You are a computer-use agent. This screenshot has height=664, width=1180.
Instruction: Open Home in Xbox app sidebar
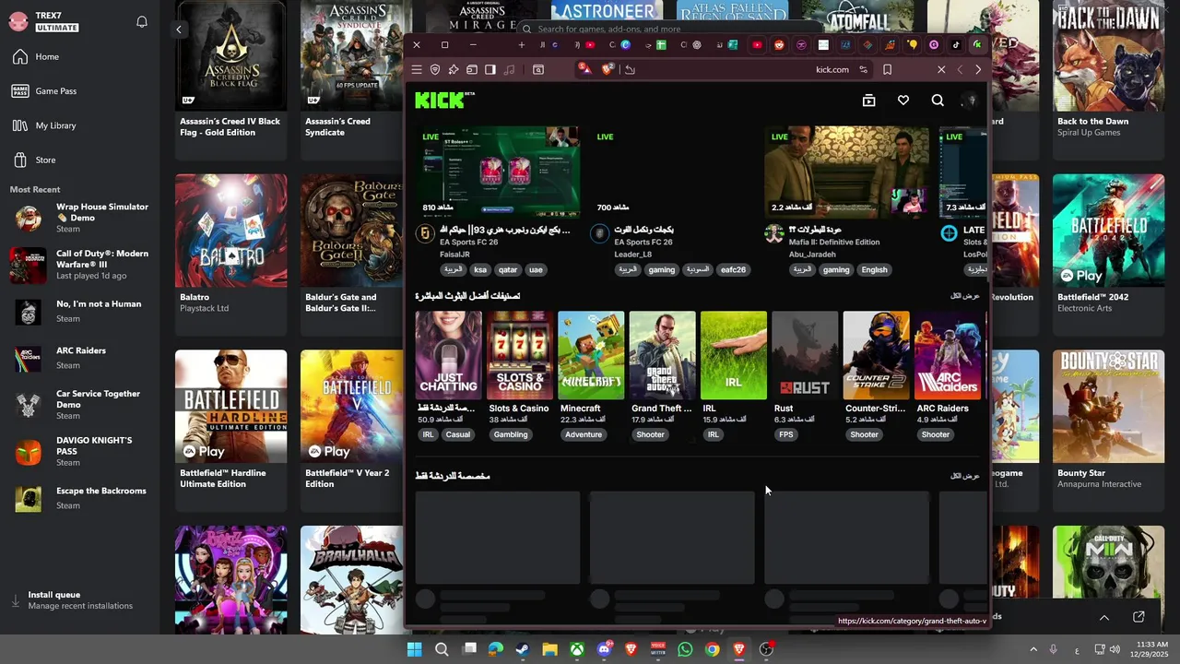tap(47, 57)
